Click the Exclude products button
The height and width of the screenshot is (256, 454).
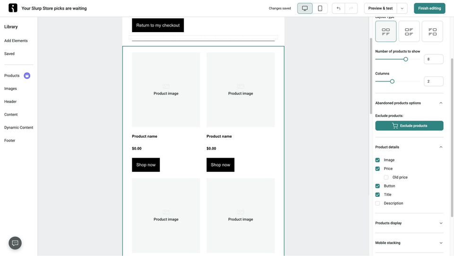pyautogui.click(x=409, y=126)
